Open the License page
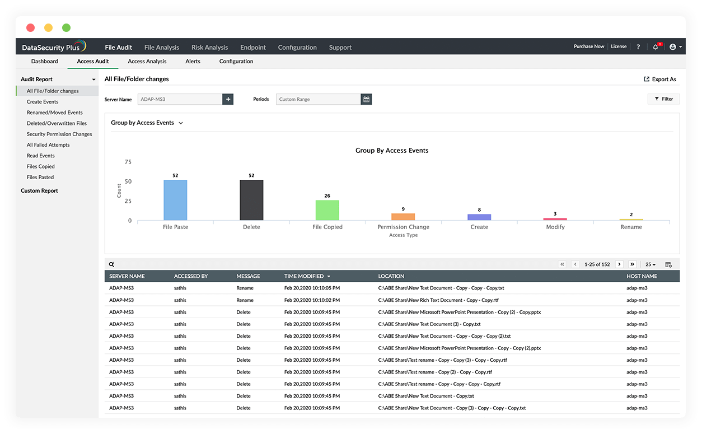Image resolution: width=702 pixels, height=429 pixels. click(x=619, y=46)
